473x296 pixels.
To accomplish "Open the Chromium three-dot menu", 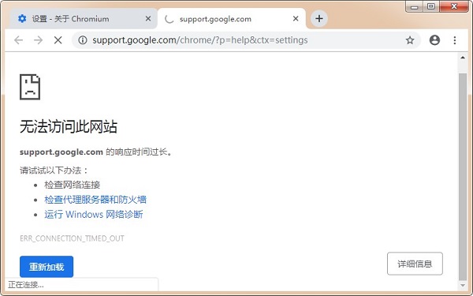I will pos(455,40).
